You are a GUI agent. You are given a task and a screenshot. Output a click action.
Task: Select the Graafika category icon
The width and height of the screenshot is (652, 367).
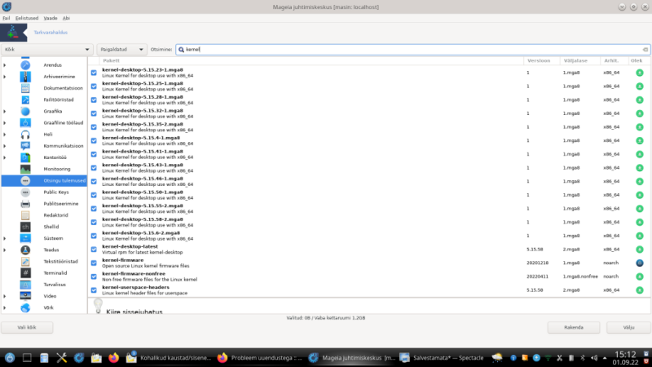pos(25,111)
